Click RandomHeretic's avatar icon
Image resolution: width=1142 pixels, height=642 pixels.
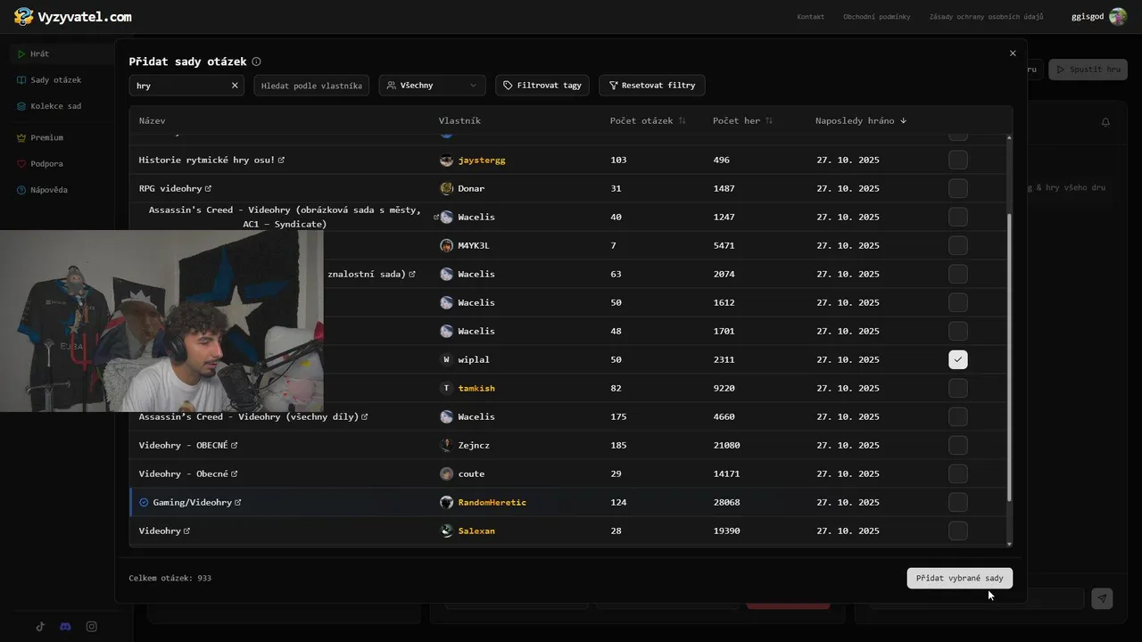tap(446, 503)
